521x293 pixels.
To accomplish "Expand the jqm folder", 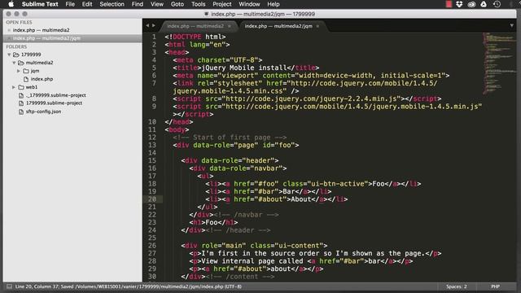I will (19, 71).
